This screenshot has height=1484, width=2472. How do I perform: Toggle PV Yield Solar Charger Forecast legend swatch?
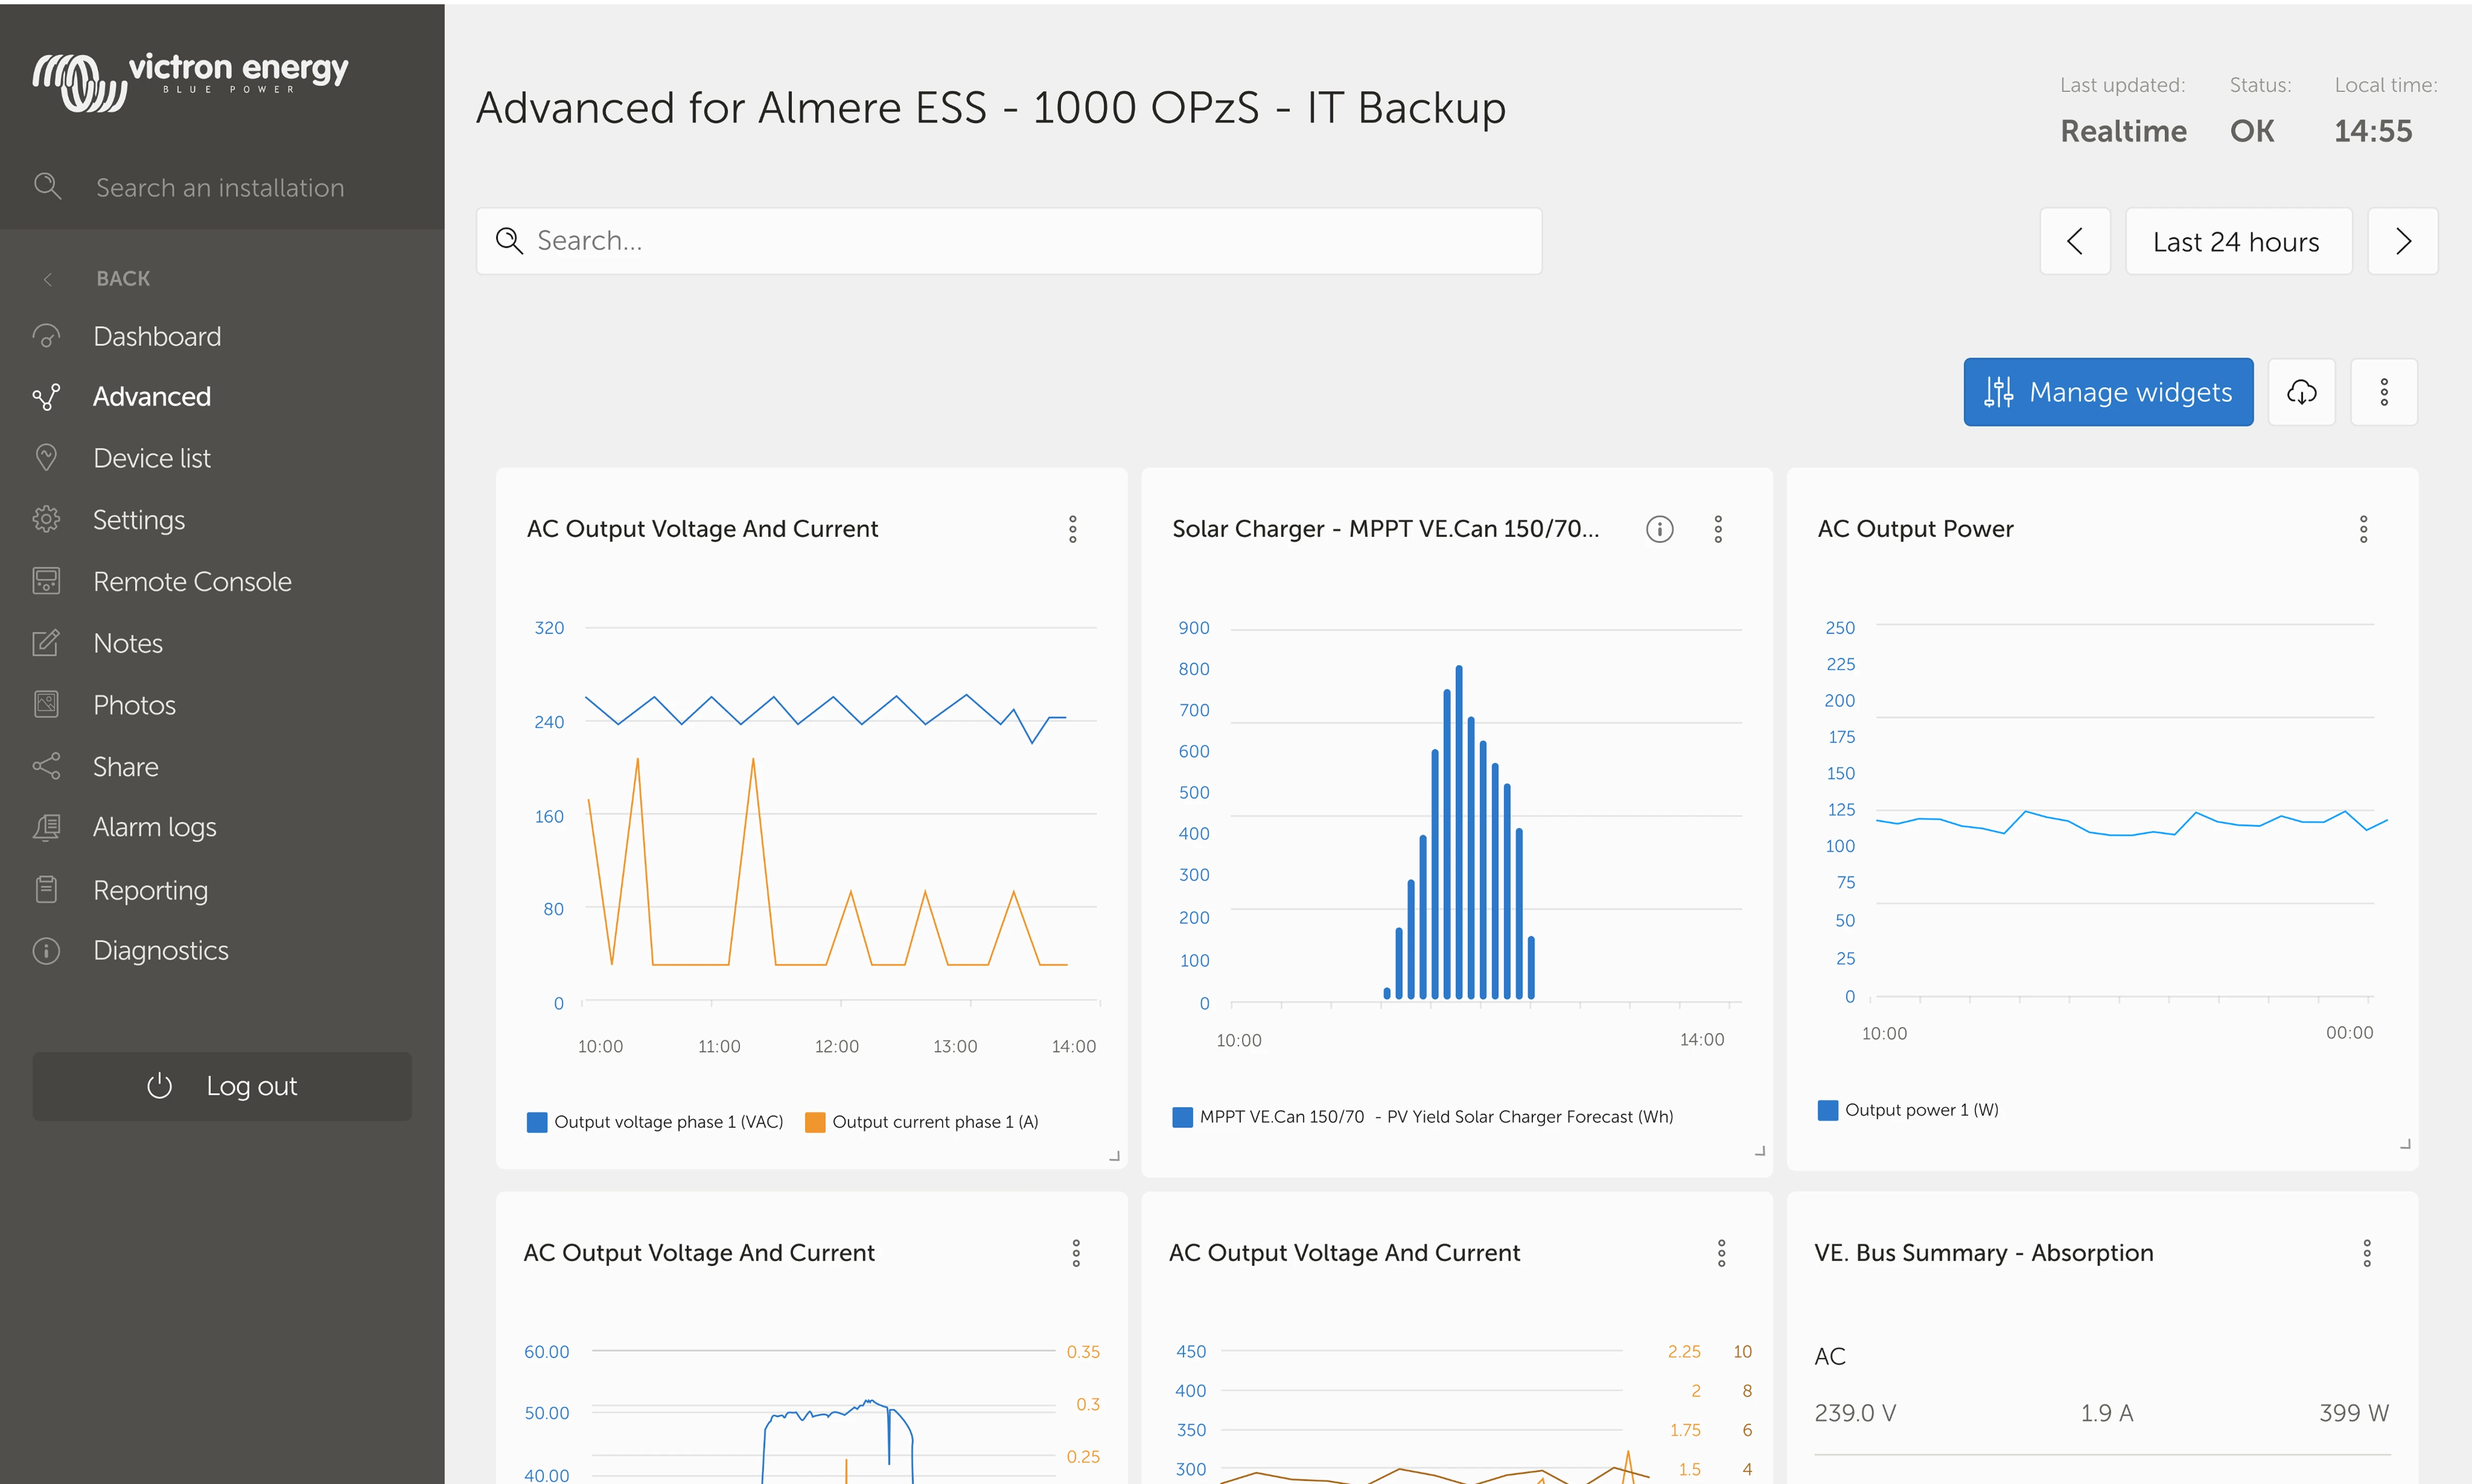[x=1182, y=1117]
